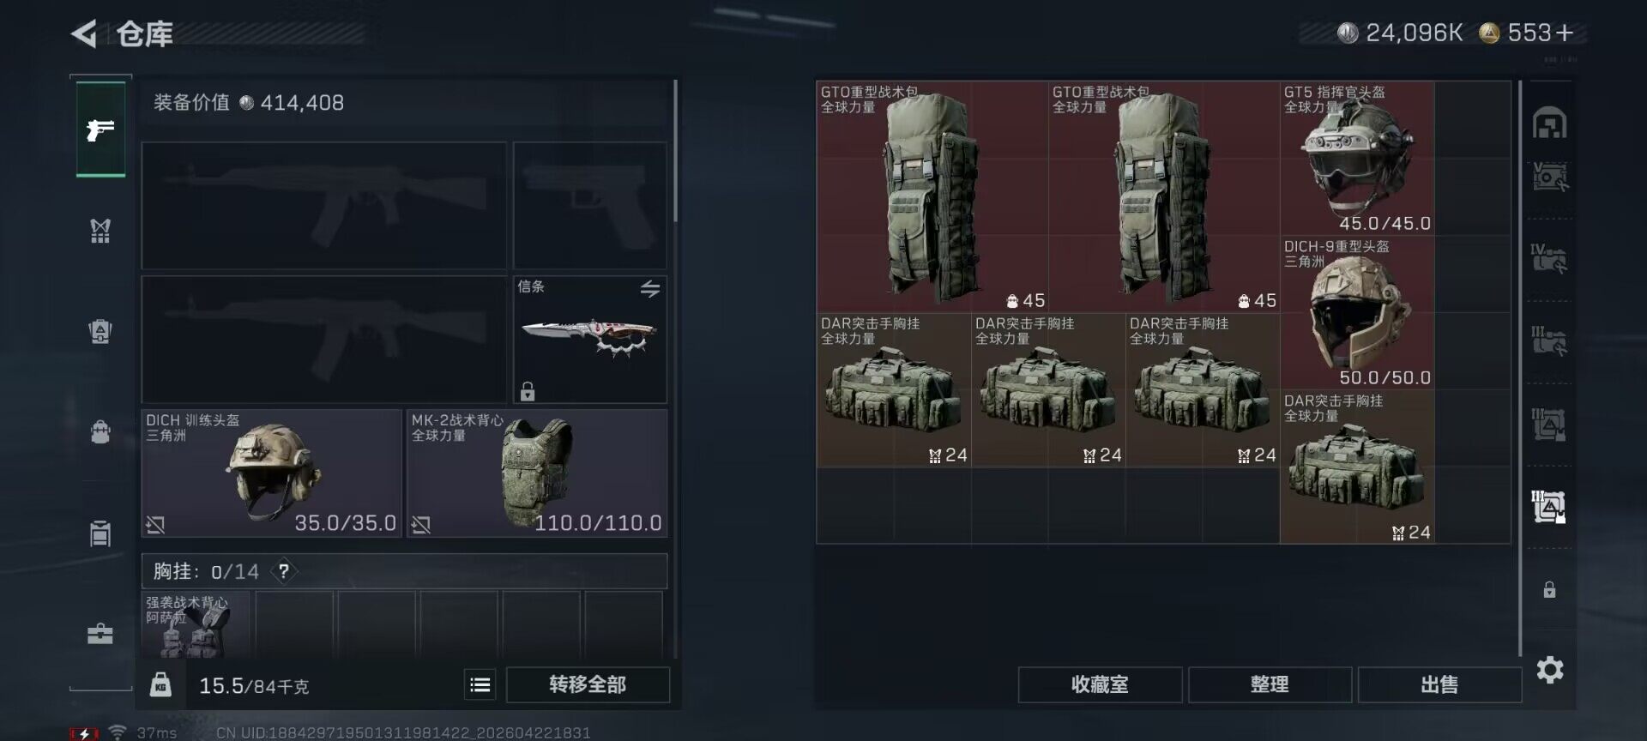Open the list view icon beside 转移全部
This screenshot has height=741, width=1647.
[x=480, y=684]
